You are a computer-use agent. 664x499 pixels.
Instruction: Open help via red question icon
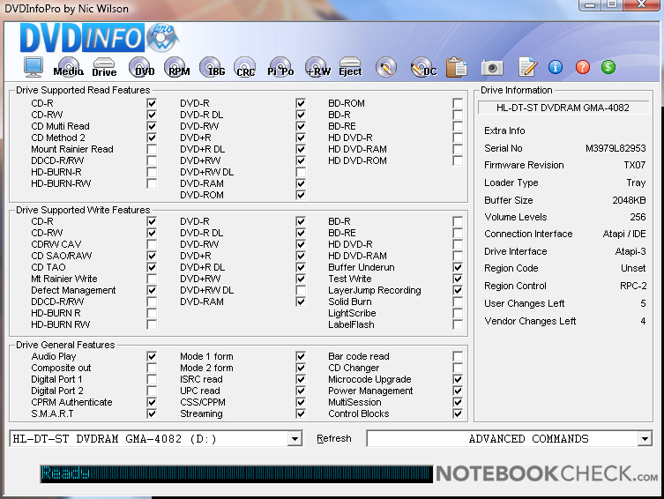pyautogui.click(x=582, y=67)
